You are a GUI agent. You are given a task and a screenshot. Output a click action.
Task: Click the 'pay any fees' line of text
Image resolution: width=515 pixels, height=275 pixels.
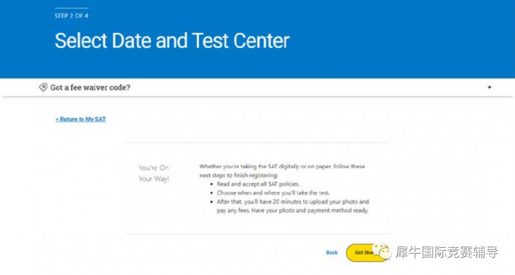click(292, 211)
